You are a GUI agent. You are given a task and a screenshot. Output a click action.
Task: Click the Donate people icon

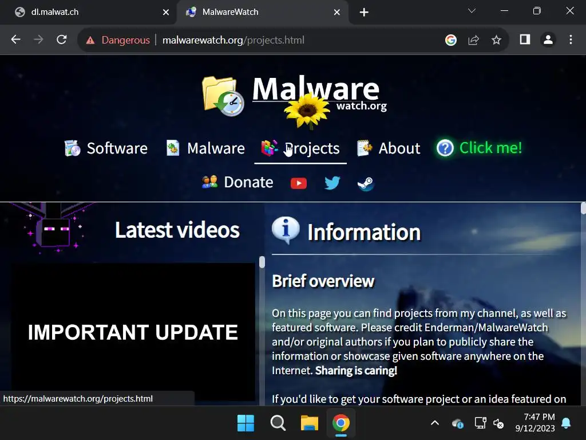pyautogui.click(x=209, y=182)
